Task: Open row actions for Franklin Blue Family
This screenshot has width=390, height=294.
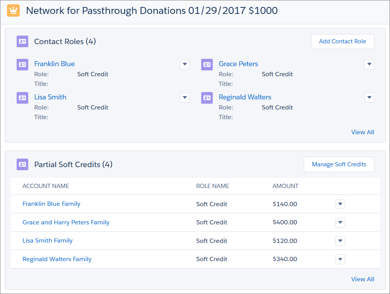Action: tap(340, 204)
